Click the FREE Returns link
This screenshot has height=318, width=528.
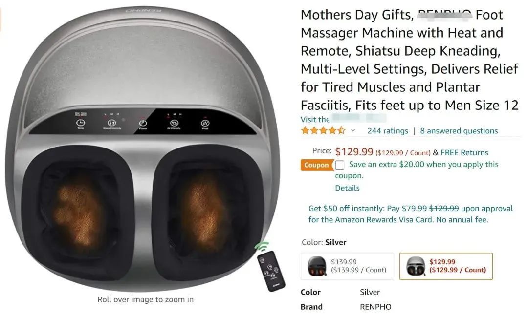464,153
